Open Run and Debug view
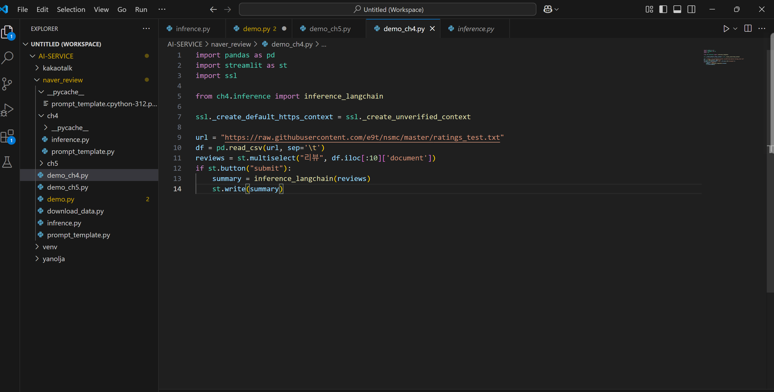This screenshot has width=774, height=392. coord(7,110)
